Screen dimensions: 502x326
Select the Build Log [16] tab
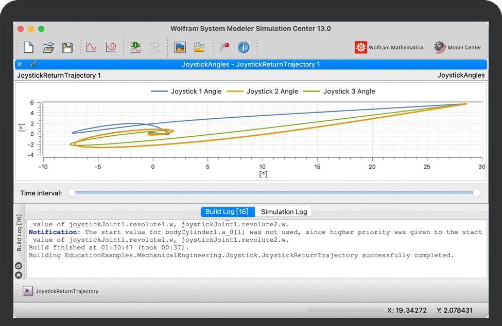click(227, 212)
